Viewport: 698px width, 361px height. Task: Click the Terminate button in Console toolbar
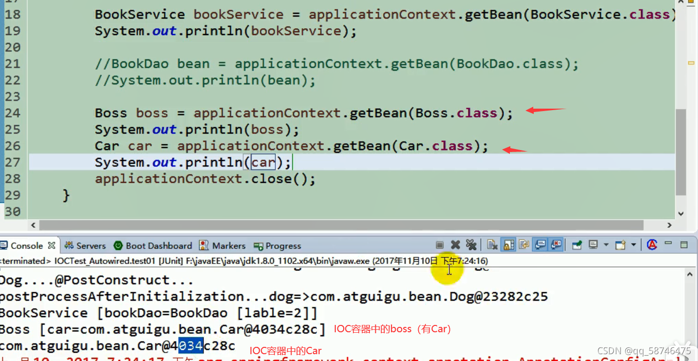440,245
